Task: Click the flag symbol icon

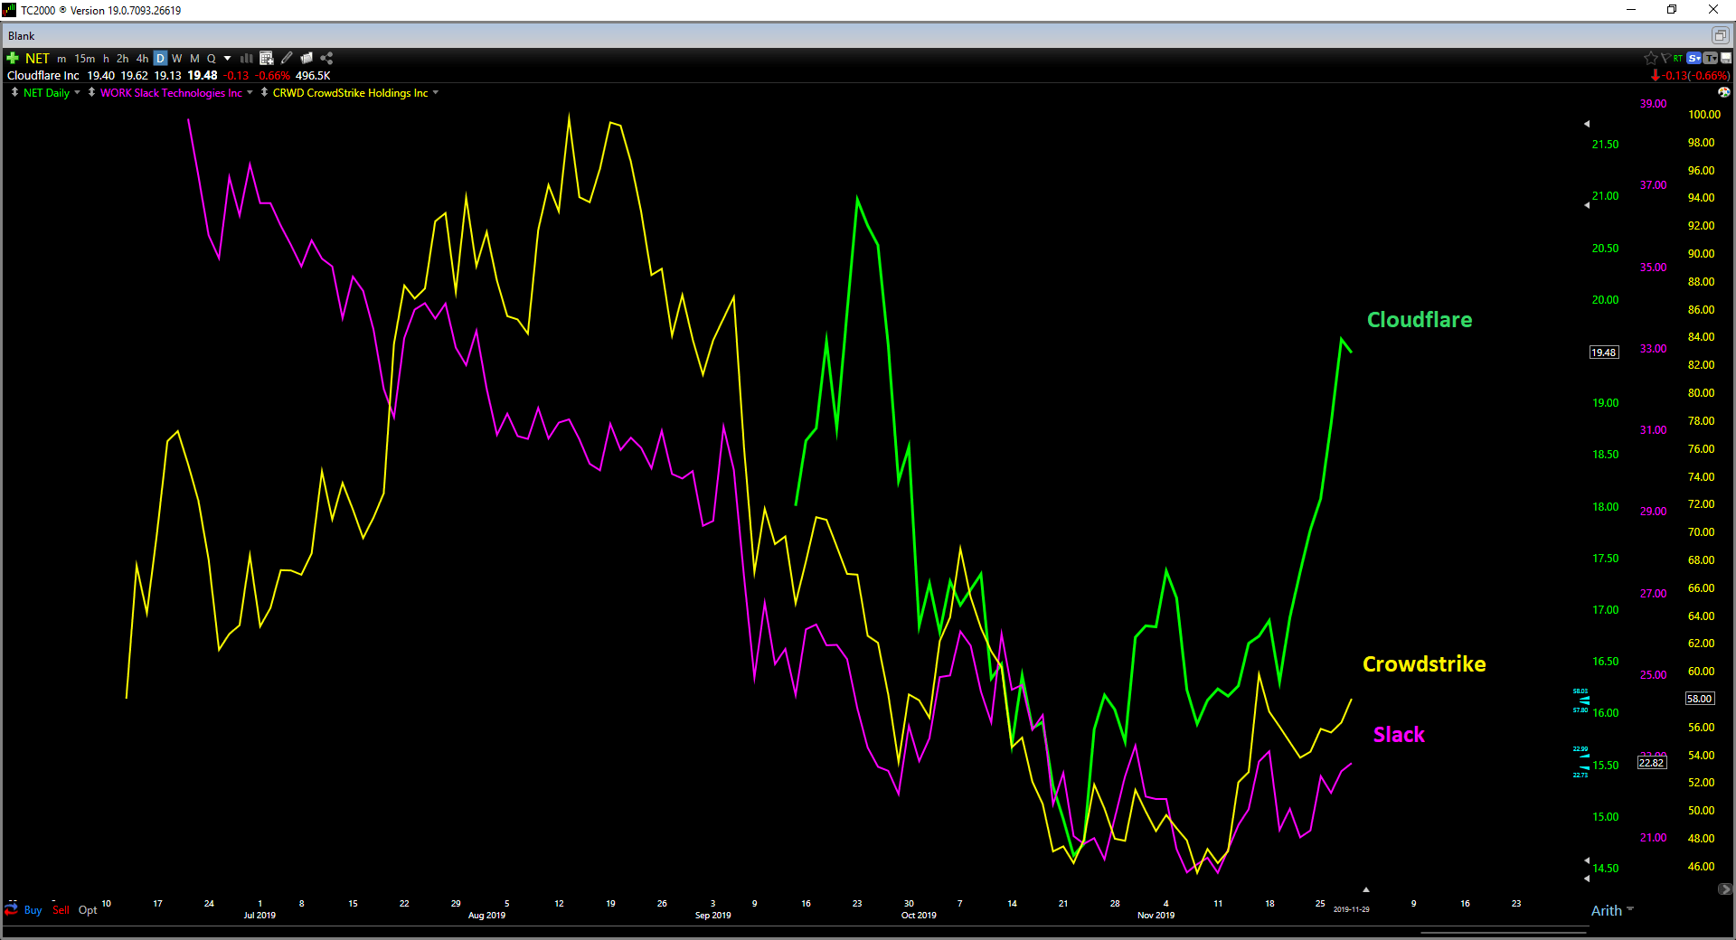Action: [x=1665, y=58]
